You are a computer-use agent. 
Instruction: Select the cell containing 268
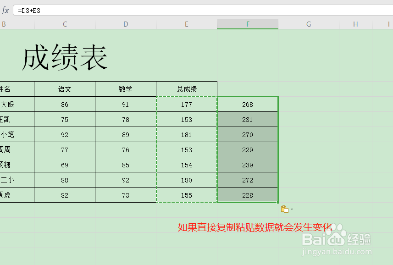pyautogui.click(x=248, y=104)
